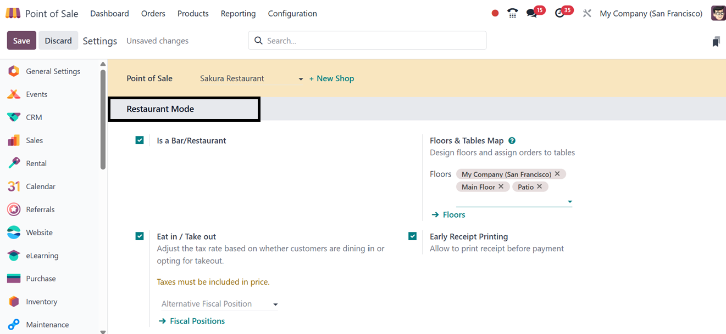Open CRM settings in sidebar
The width and height of the screenshot is (726, 334).
pos(34,117)
